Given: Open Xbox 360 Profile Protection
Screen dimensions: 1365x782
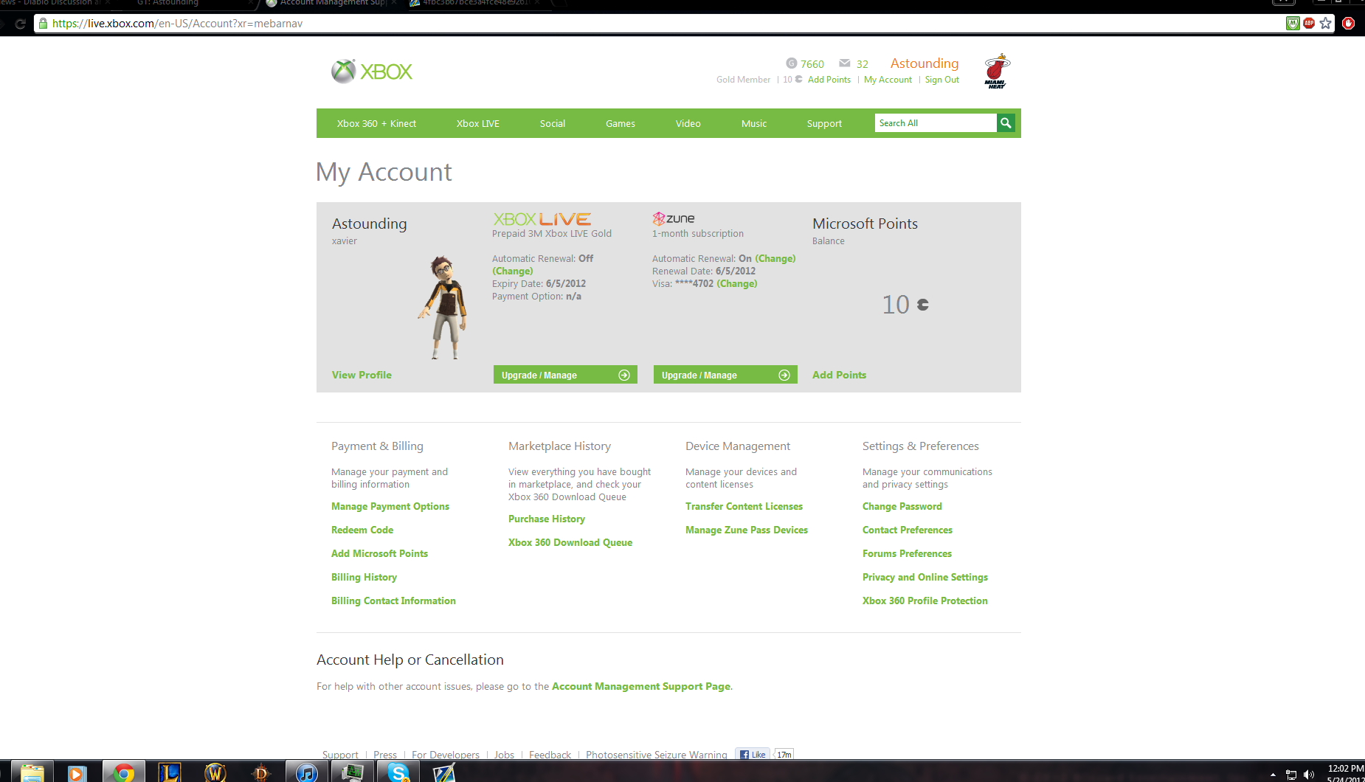Looking at the screenshot, I should coord(925,601).
